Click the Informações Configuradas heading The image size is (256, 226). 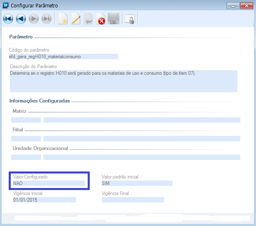[40, 101]
